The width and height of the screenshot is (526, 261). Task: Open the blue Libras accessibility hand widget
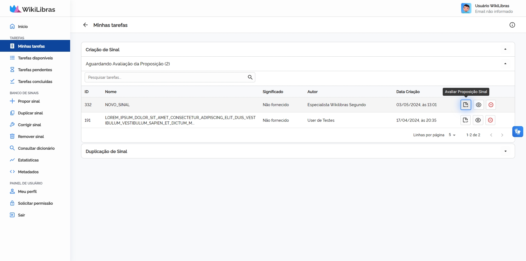click(x=518, y=132)
